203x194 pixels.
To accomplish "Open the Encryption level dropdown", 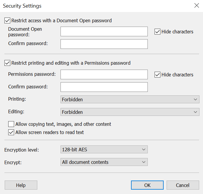I will 104,150.
